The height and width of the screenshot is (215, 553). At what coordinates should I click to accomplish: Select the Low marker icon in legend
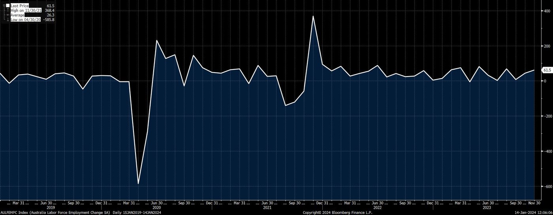tap(8, 20)
